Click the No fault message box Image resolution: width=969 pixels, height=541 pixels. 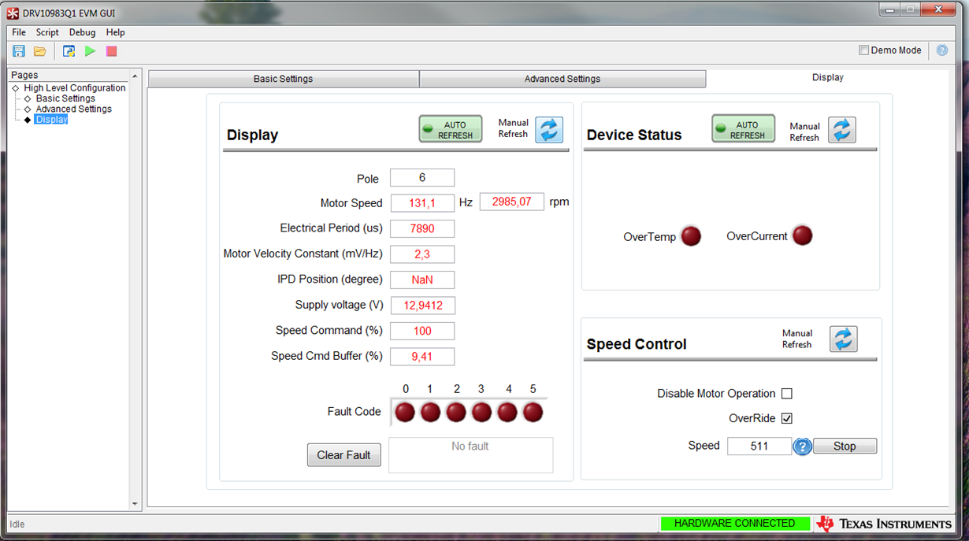coord(471,455)
